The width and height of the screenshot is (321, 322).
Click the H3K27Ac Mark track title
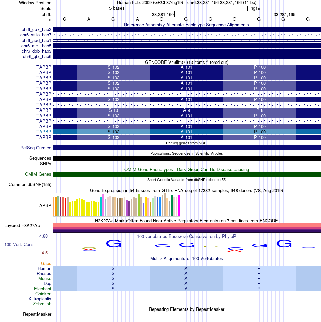[x=187, y=221]
